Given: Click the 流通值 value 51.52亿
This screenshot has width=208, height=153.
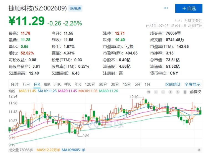Looking at the screenshot, I should click(x=173, y=67).
